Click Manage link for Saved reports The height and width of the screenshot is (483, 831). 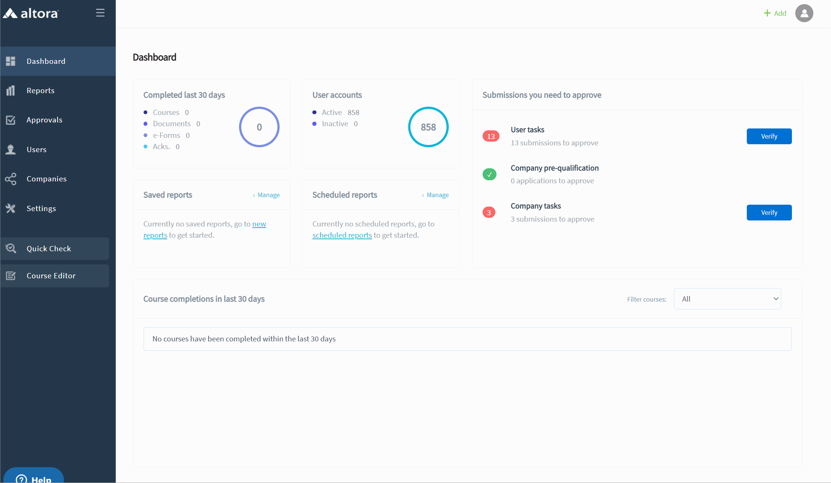(x=268, y=195)
